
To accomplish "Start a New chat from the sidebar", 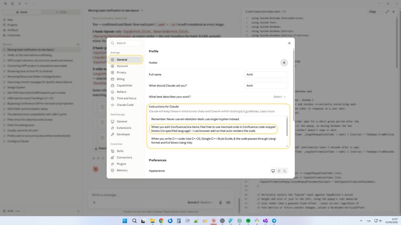I will (10, 20).
